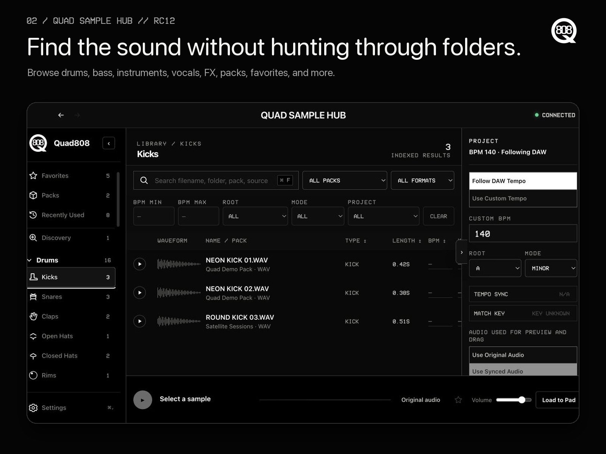Open Recently Used in the sidebar
Screen dimensions: 606x454
[71, 215]
